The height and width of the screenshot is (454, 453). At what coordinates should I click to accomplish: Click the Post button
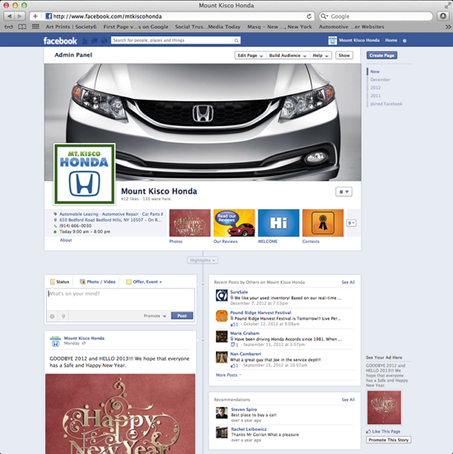182,316
